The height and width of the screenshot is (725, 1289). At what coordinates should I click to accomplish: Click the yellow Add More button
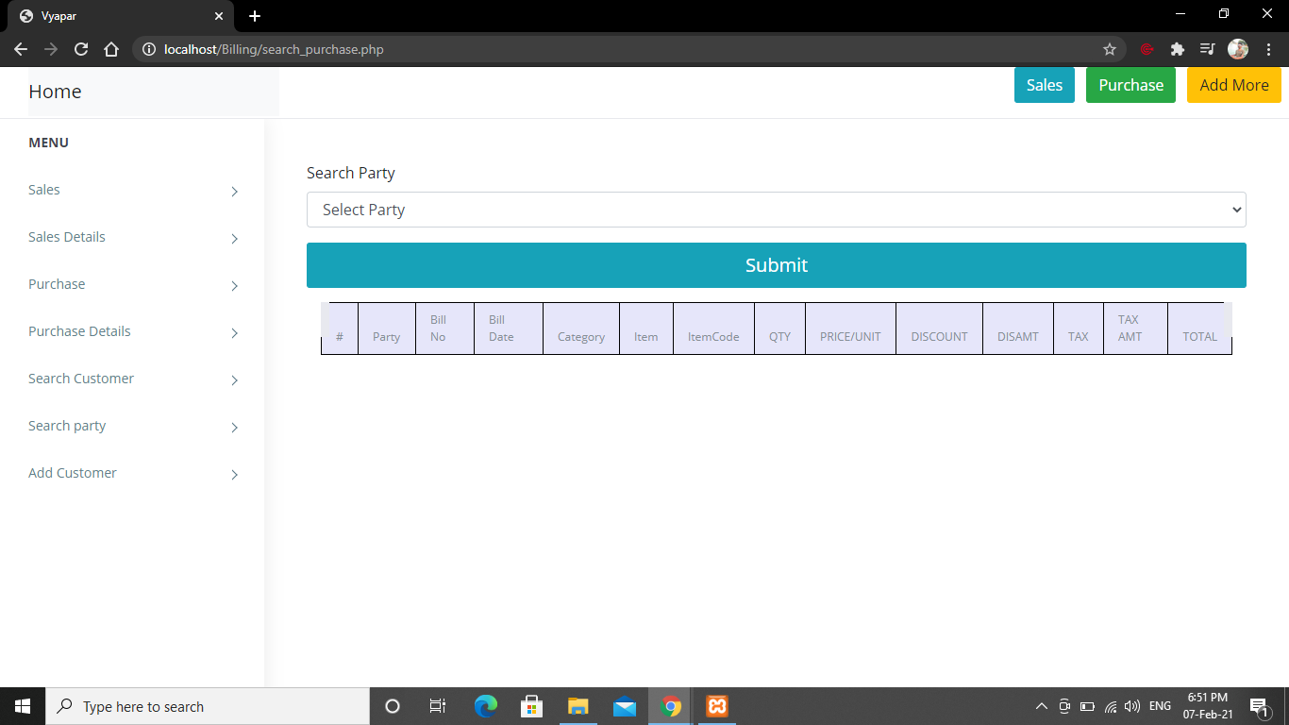point(1234,85)
